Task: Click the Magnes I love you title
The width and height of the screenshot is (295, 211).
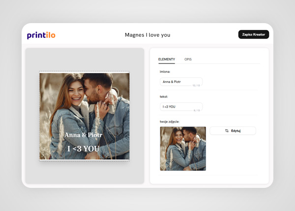Action: 147,35
